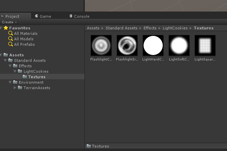Select Standard Assets label in tree
The height and width of the screenshot is (151, 227).
coord(30,60)
